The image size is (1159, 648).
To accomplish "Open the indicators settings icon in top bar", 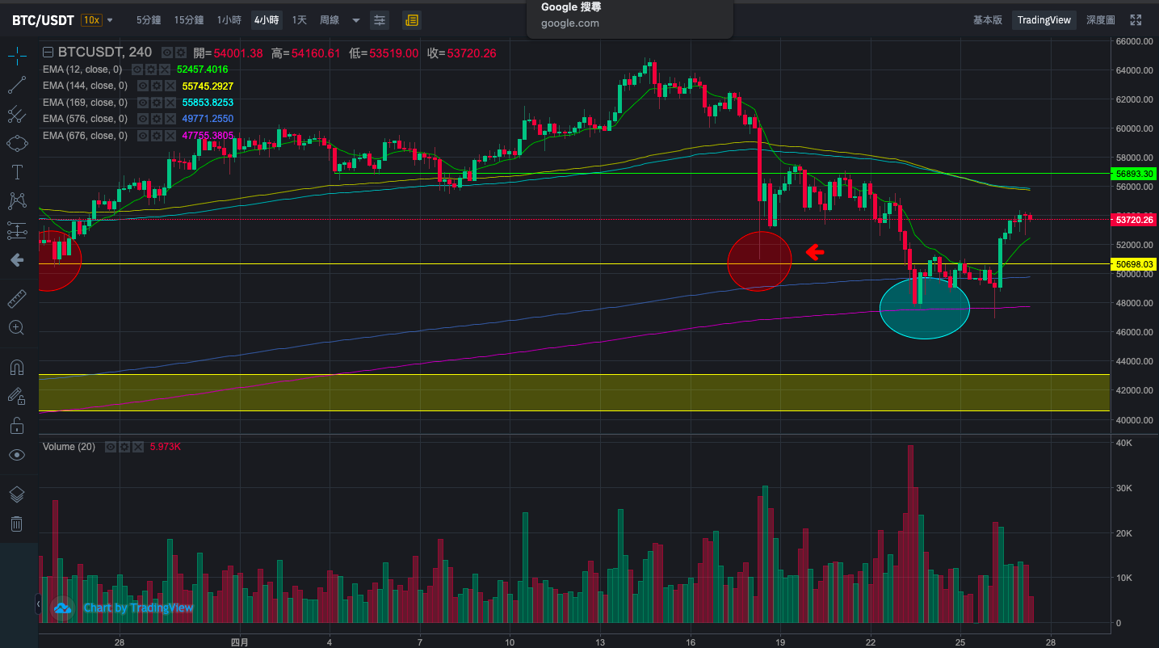I will (380, 19).
